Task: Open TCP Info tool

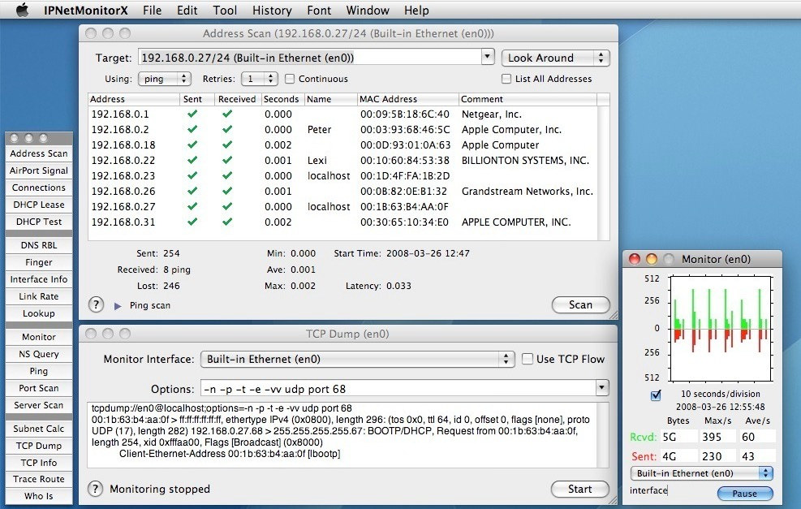Action: coord(39,463)
